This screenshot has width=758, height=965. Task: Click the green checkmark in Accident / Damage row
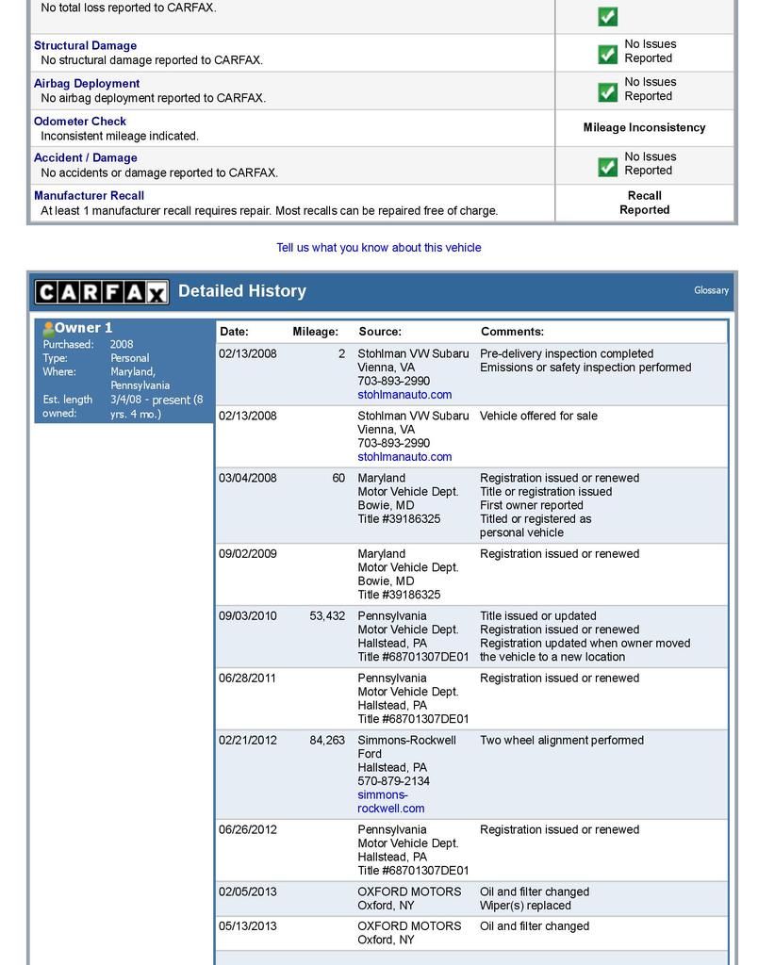tap(607, 167)
